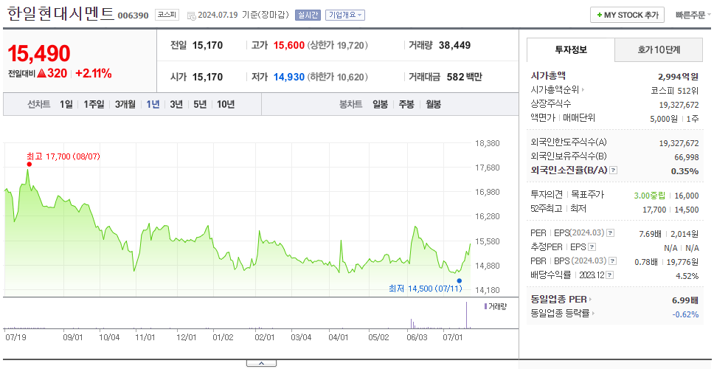Viewport: 714px width, 369px height.
Task: Click the arrow next to 동일업종 등락률
Action: coord(595,314)
